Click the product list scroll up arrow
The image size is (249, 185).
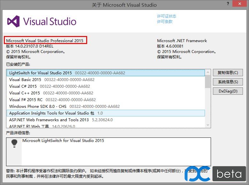pyautogui.click(x=208, y=72)
